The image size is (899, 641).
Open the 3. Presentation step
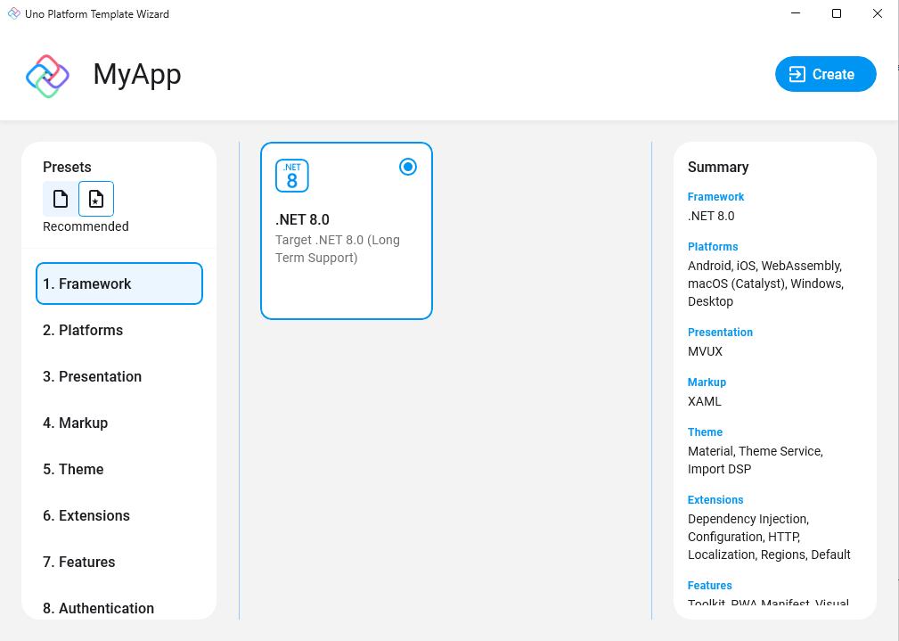click(119, 376)
